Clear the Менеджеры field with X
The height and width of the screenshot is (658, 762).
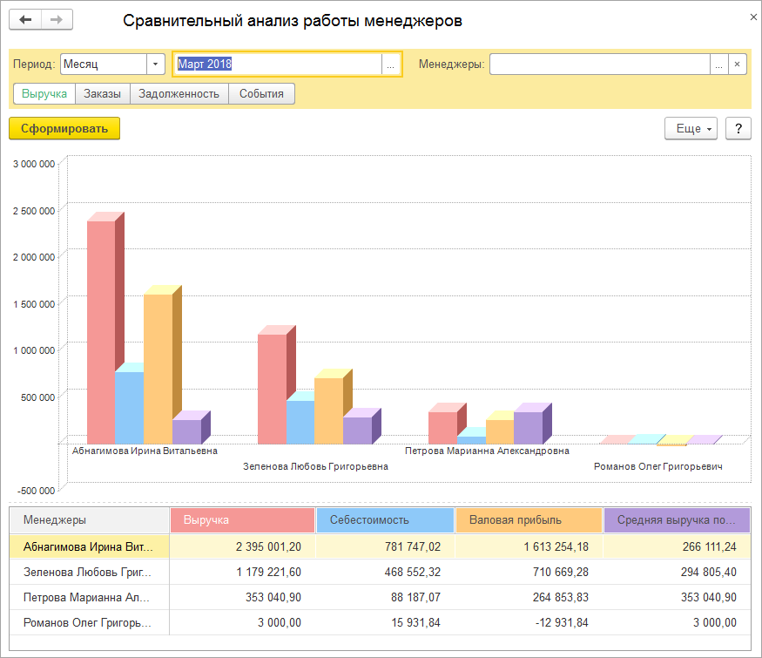pyautogui.click(x=738, y=64)
